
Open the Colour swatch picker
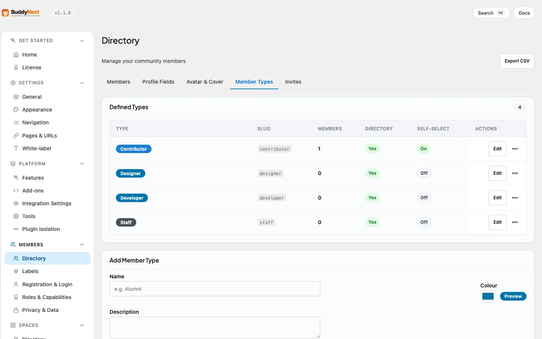[488, 296]
